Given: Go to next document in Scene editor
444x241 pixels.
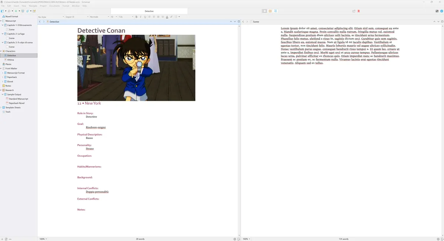Looking at the screenshot, I should [x=438, y=22].
